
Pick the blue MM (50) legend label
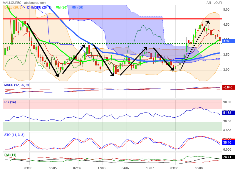coord(77,7)
